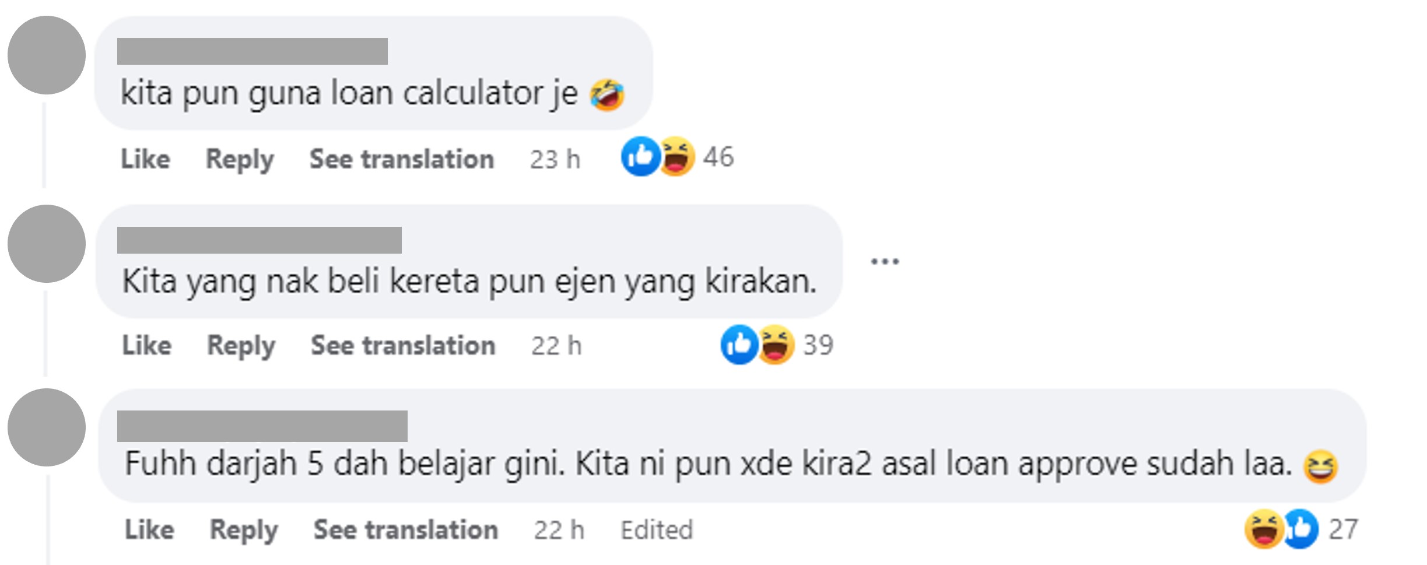Click thumbs-up reaction icon on 27-reaction comment
The height and width of the screenshot is (565, 1427).
pyautogui.click(x=1300, y=529)
